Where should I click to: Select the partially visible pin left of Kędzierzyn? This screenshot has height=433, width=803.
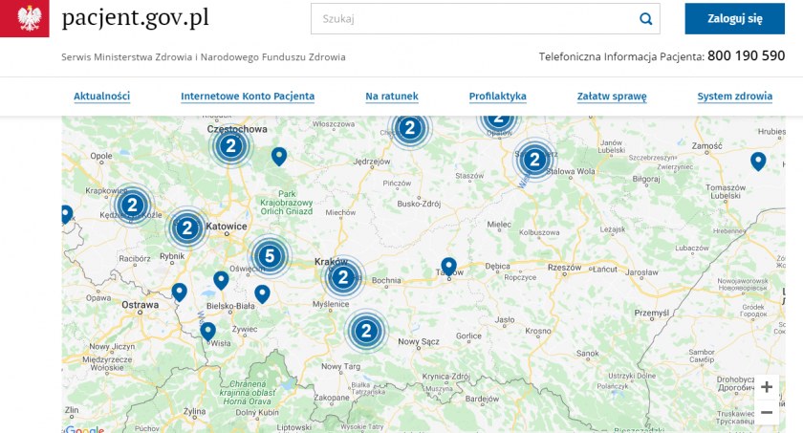click(67, 214)
